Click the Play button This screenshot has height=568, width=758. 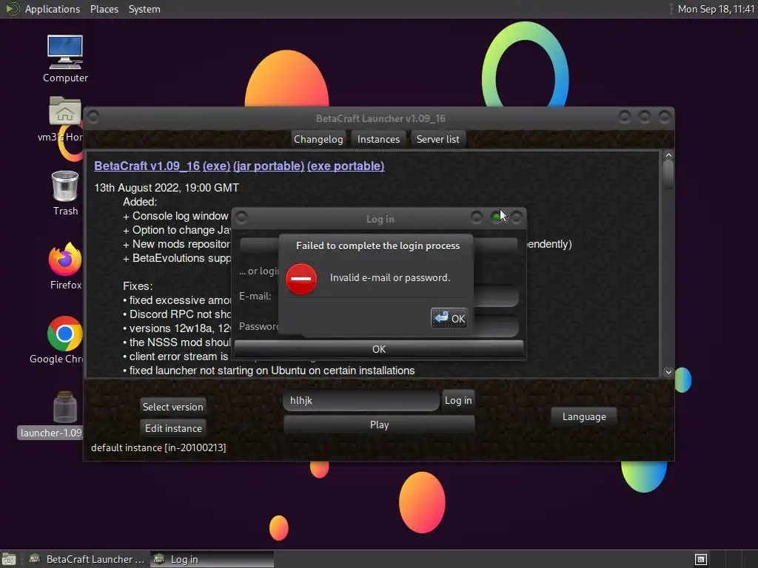(379, 425)
